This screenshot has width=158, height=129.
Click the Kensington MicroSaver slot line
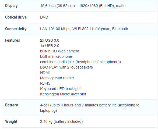[x=63, y=94]
